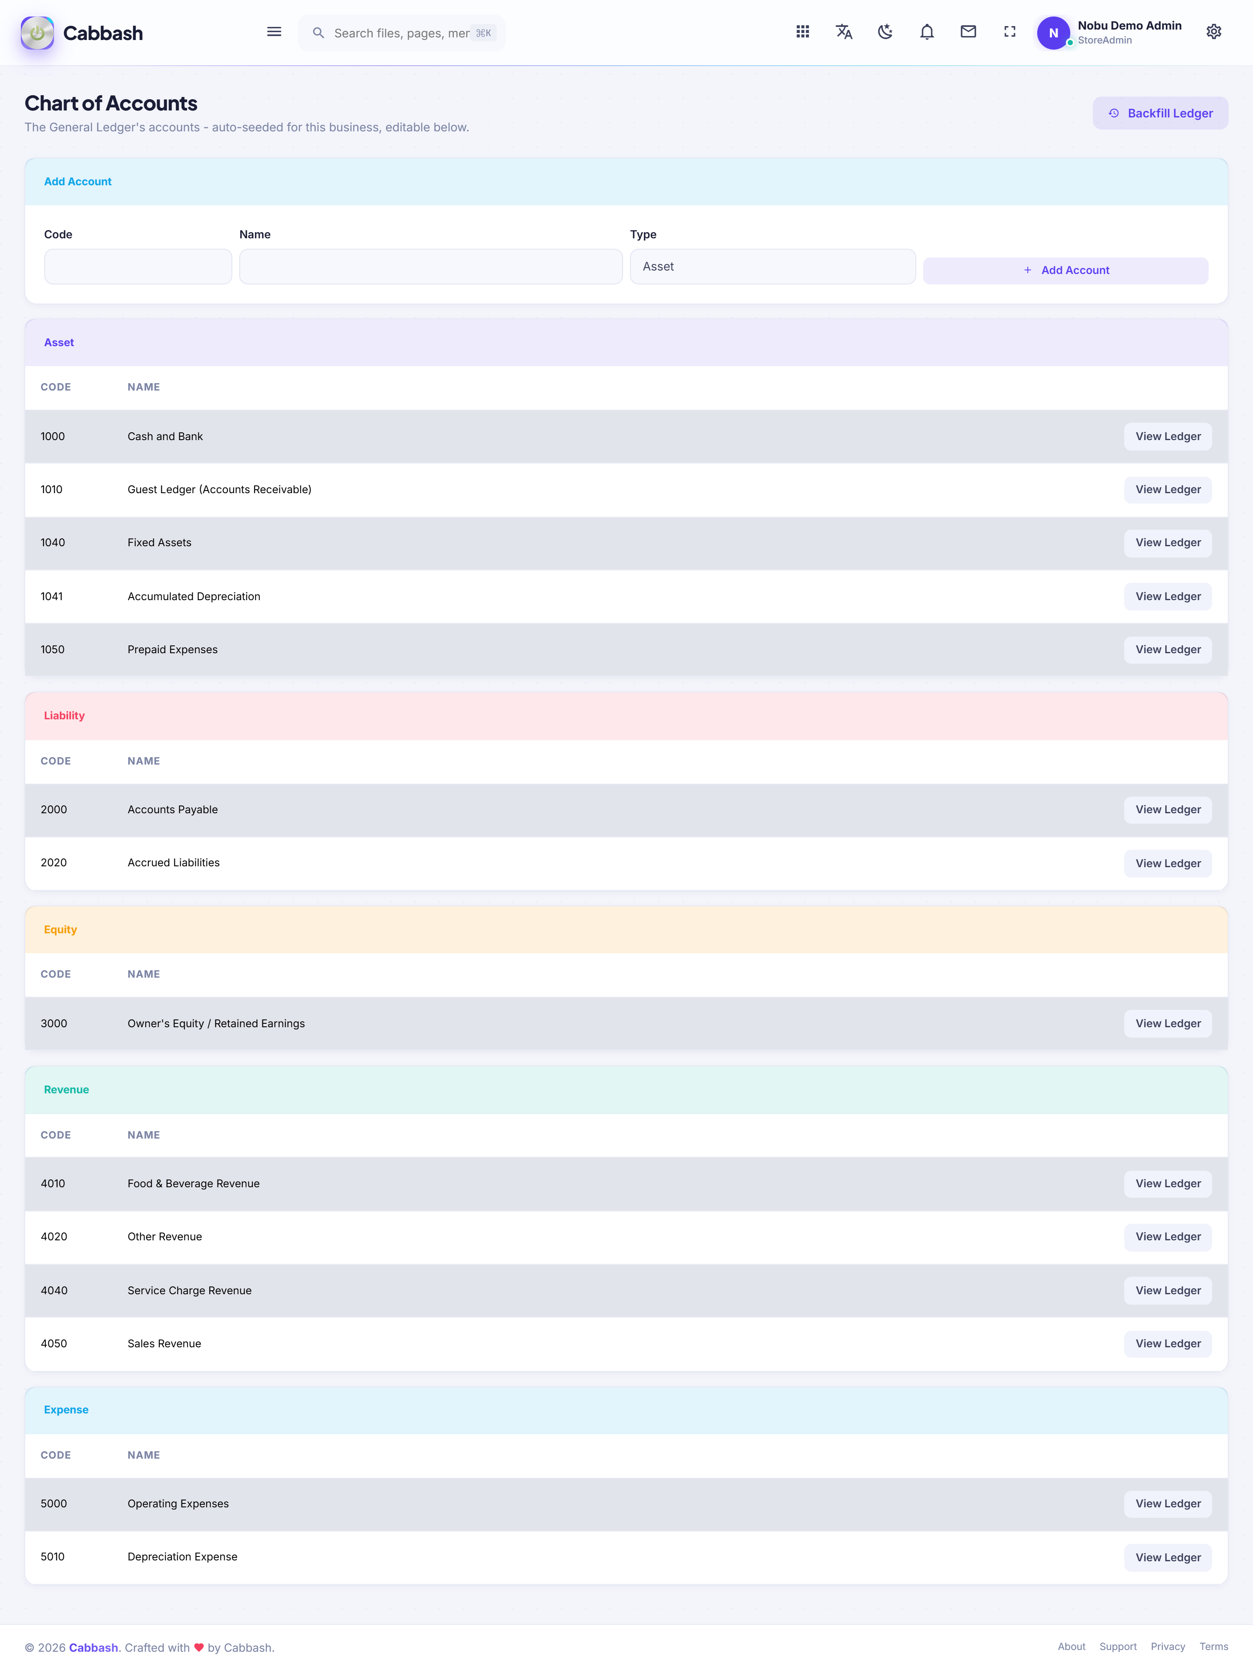View Ledger for Depreciation Expense

1168,1557
